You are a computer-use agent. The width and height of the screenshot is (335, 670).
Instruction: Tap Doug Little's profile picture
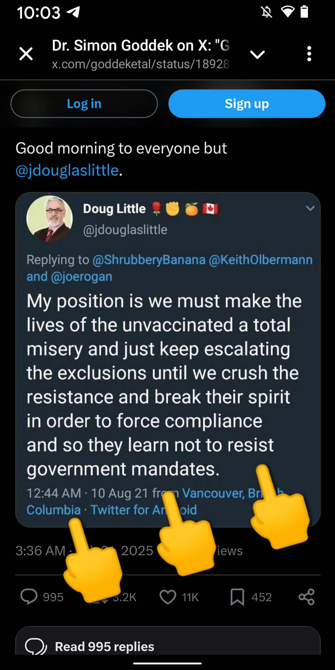(50, 219)
